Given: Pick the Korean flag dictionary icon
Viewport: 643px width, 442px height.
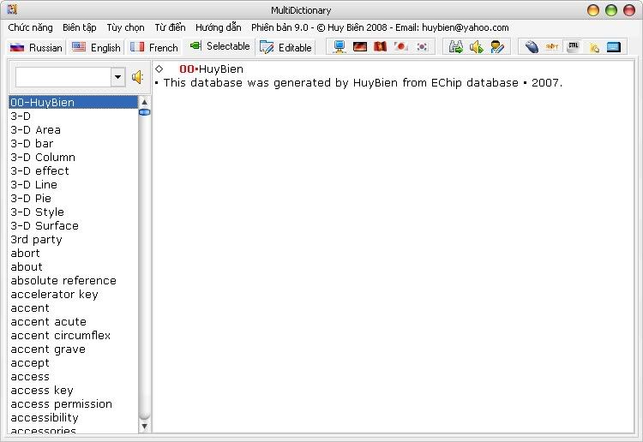Looking at the screenshot, I should 422,46.
